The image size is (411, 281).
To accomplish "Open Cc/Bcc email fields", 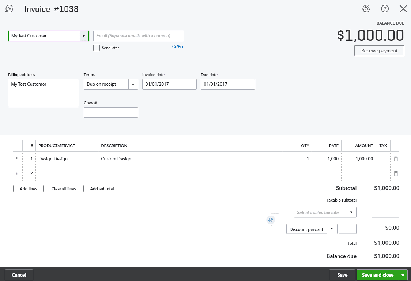I will [178, 46].
